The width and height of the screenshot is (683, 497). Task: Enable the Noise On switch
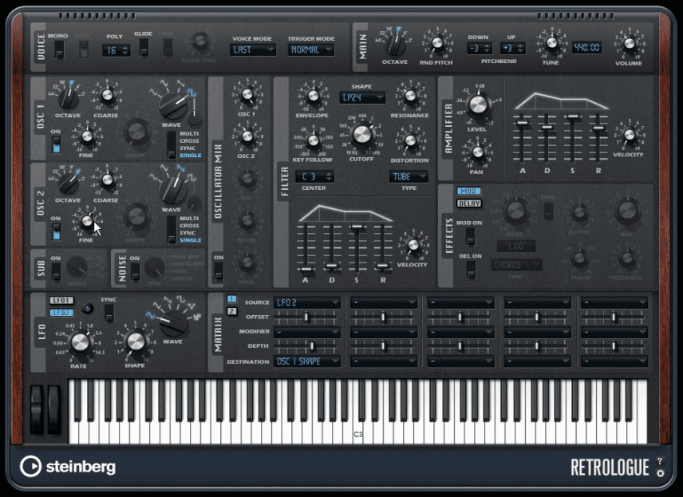point(135,272)
